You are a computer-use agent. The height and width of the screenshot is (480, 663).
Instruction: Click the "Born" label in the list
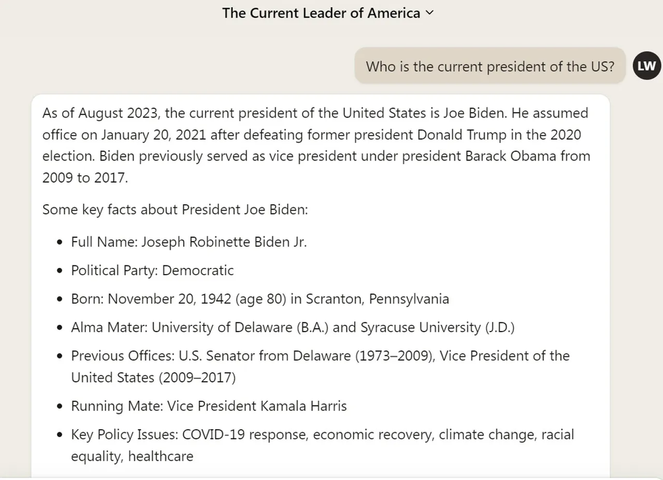pyautogui.click(x=87, y=299)
